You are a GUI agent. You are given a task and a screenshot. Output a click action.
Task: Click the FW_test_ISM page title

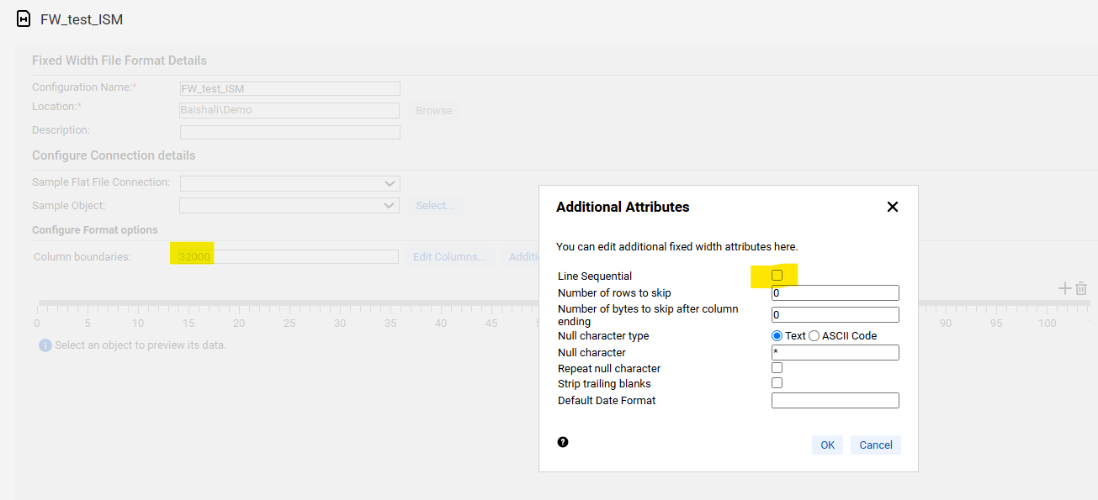pyautogui.click(x=82, y=19)
